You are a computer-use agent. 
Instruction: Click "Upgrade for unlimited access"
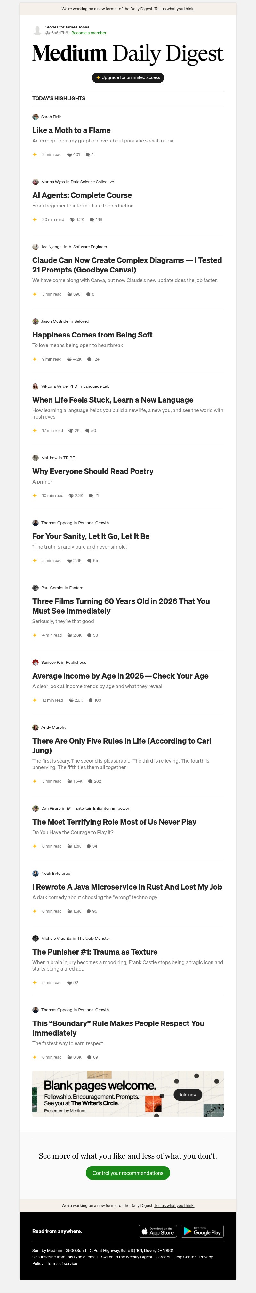(127, 78)
